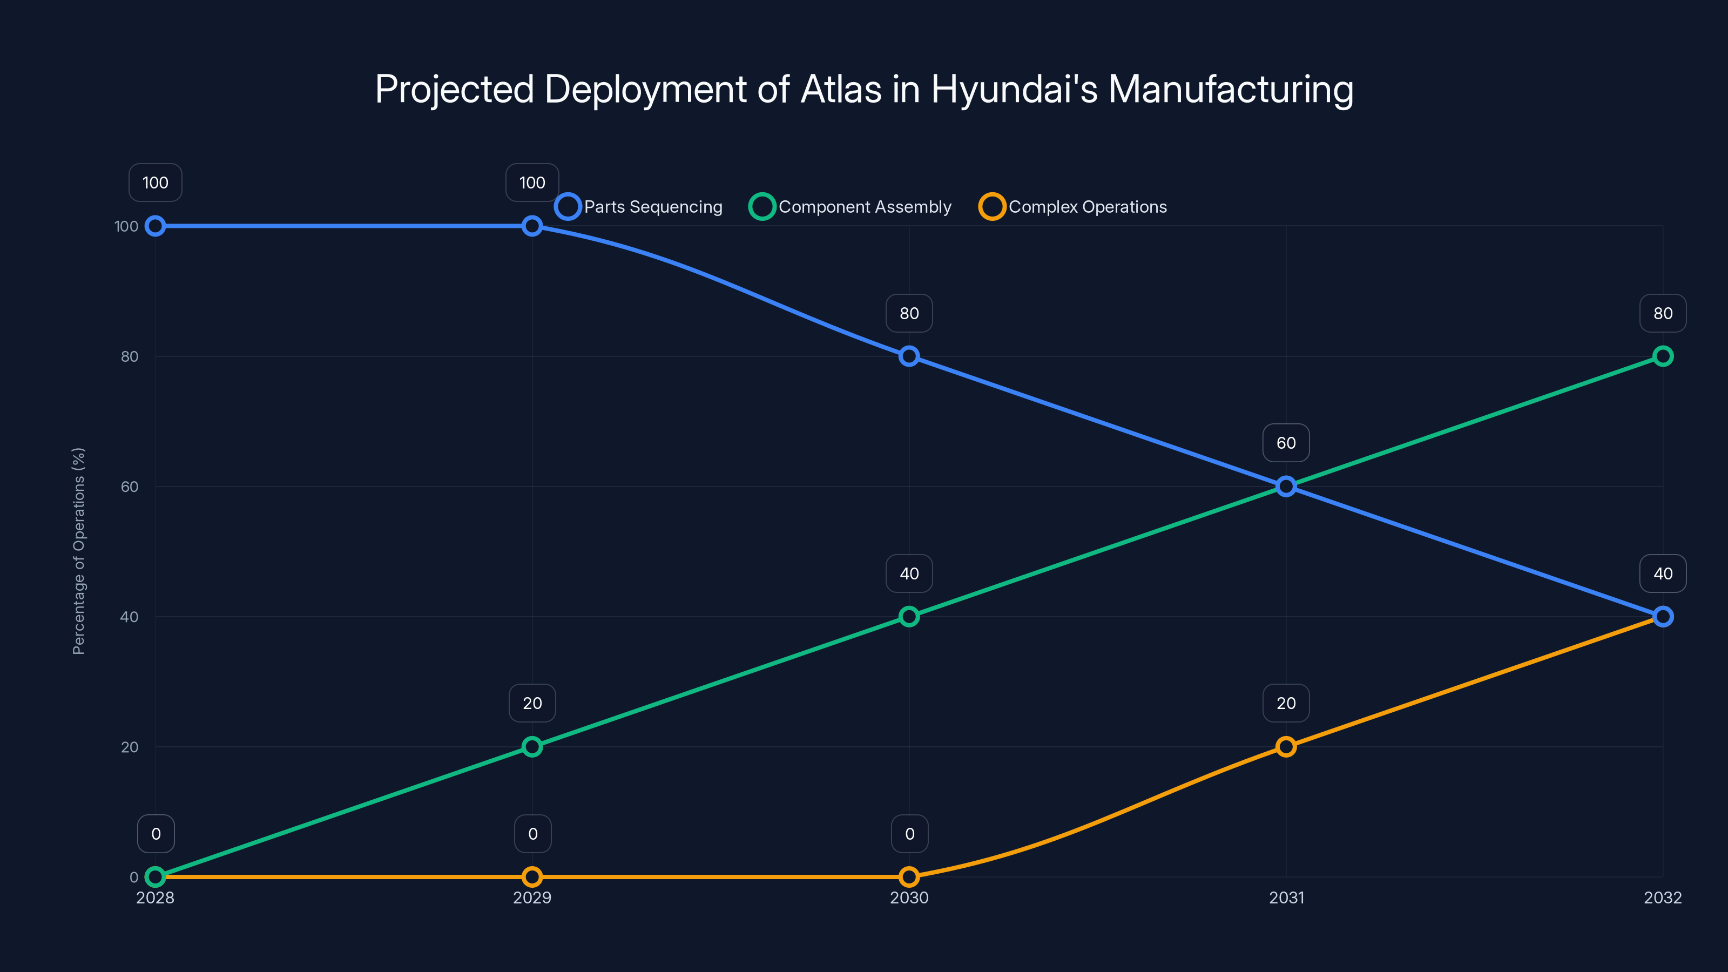This screenshot has height=972, width=1728.
Task: Click the 2030 x-axis label
Action: click(x=909, y=898)
